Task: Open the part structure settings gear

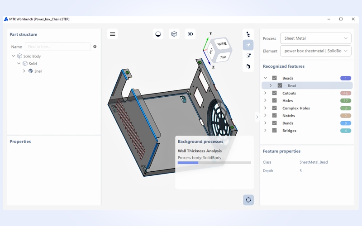Action: tap(95, 47)
